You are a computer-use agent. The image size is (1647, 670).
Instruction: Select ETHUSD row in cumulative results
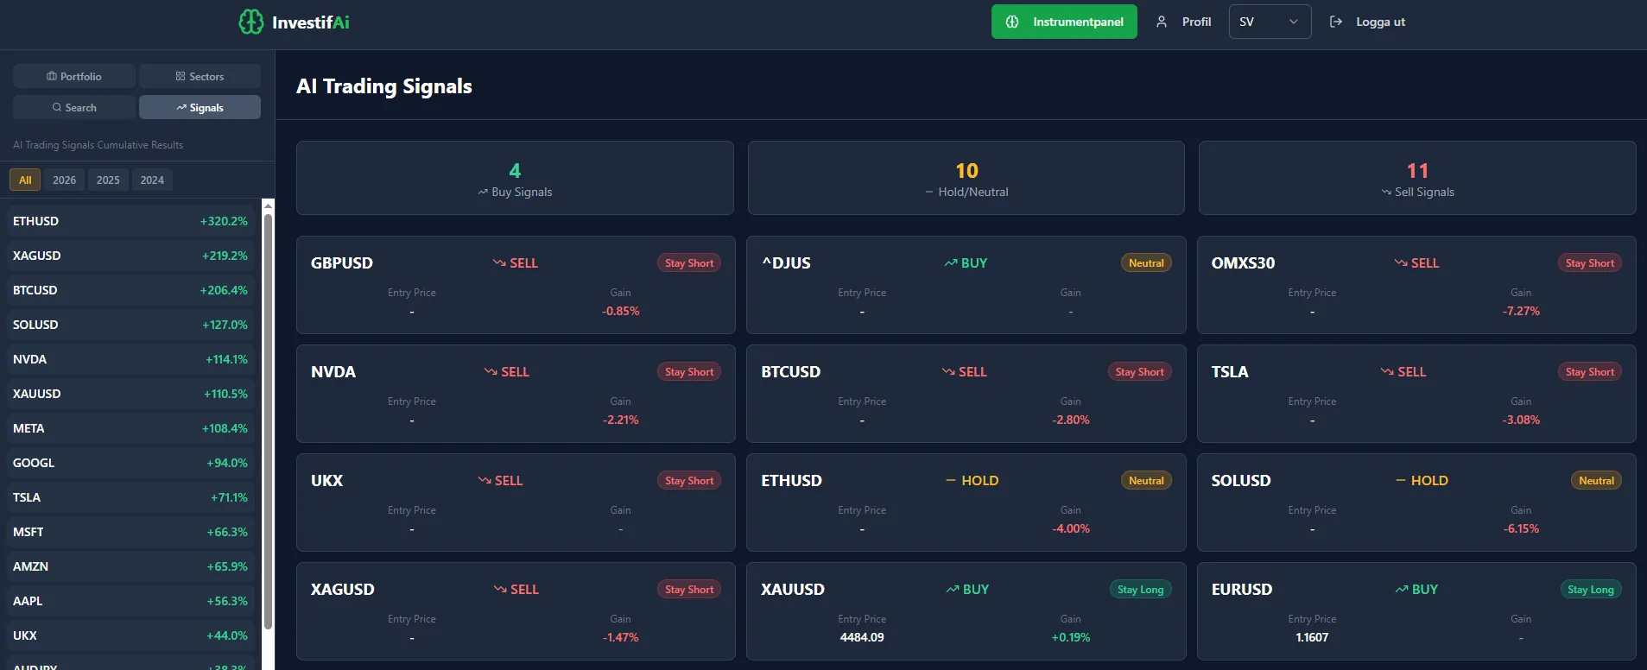click(x=130, y=221)
